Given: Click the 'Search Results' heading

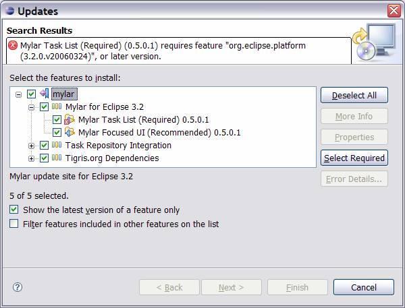Looking at the screenshot, I should coord(40,30).
